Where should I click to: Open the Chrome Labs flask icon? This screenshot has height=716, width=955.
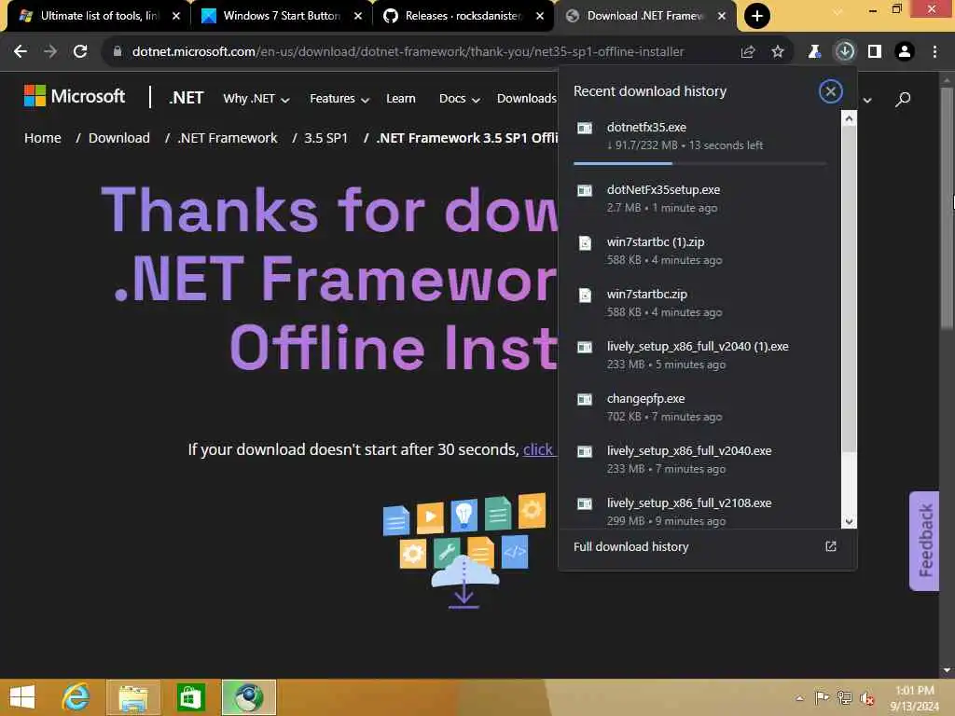(x=814, y=52)
